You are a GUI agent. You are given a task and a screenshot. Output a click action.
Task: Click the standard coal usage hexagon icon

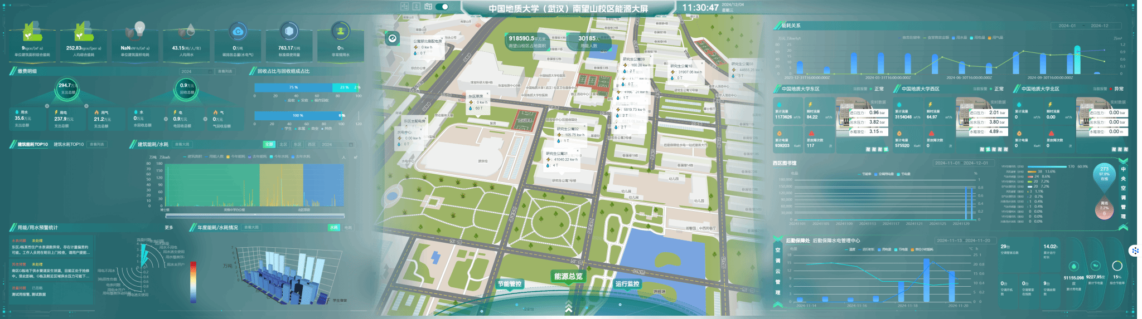tap(289, 32)
